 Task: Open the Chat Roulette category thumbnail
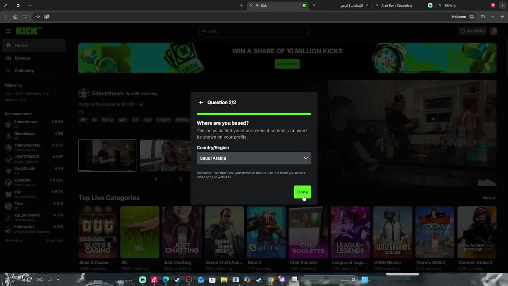pyautogui.click(x=308, y=232)
